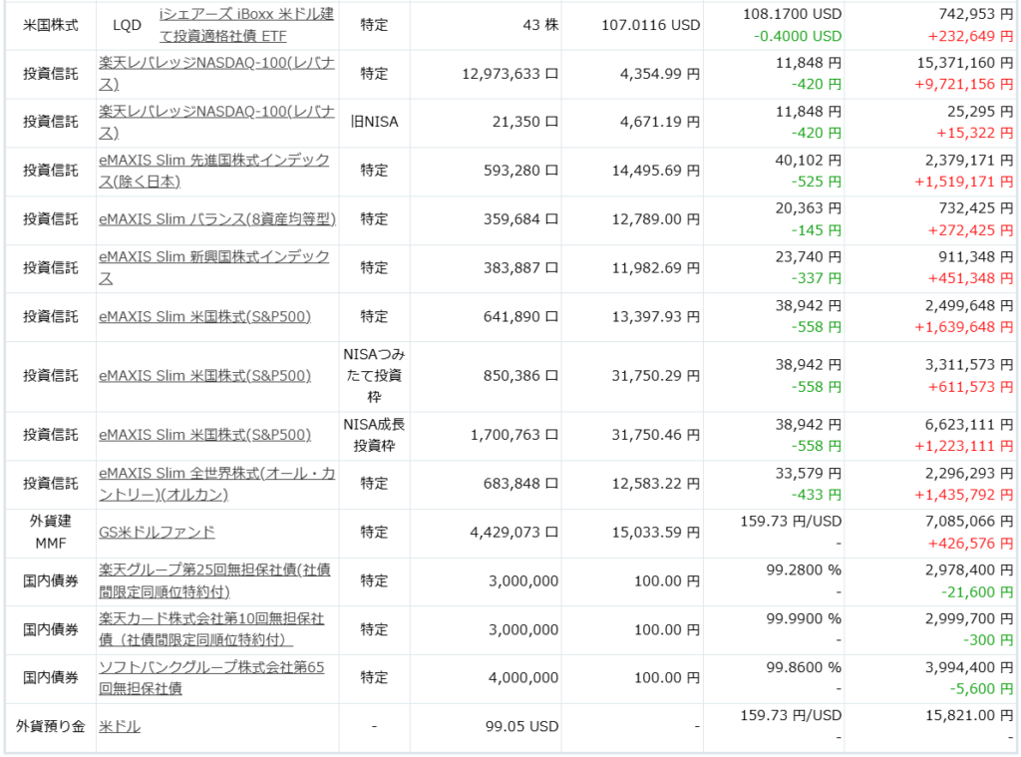Image resolution: width=1021 pixels, height=757 pixels.
Task: Open eMAXIS Slim 米国株式(S&P500) in 特定 account row
Action: 204,316
